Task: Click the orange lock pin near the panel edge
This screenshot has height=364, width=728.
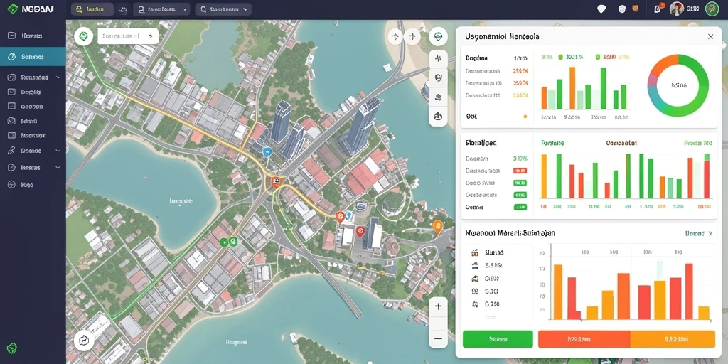Action: [x=437, y=227]
